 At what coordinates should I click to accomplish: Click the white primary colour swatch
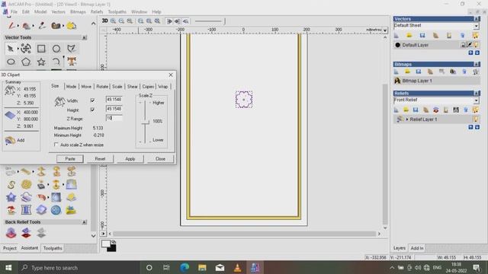click(105, 244)
